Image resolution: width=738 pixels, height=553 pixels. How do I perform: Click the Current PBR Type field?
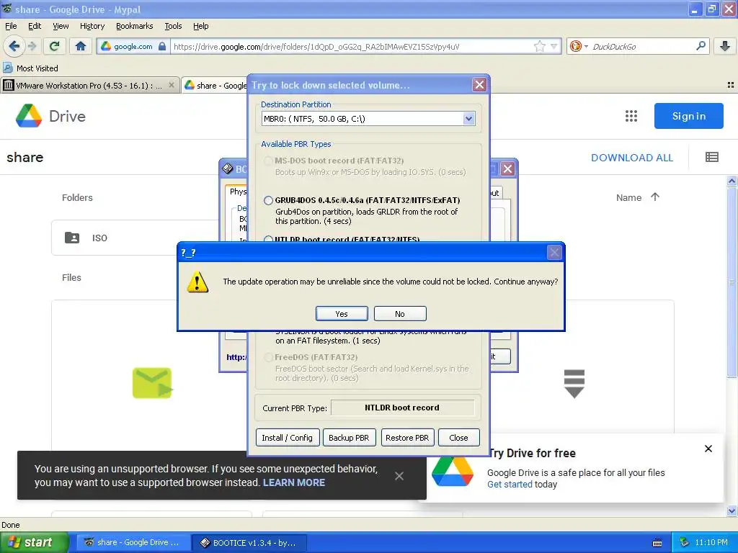tap(402, 408)
